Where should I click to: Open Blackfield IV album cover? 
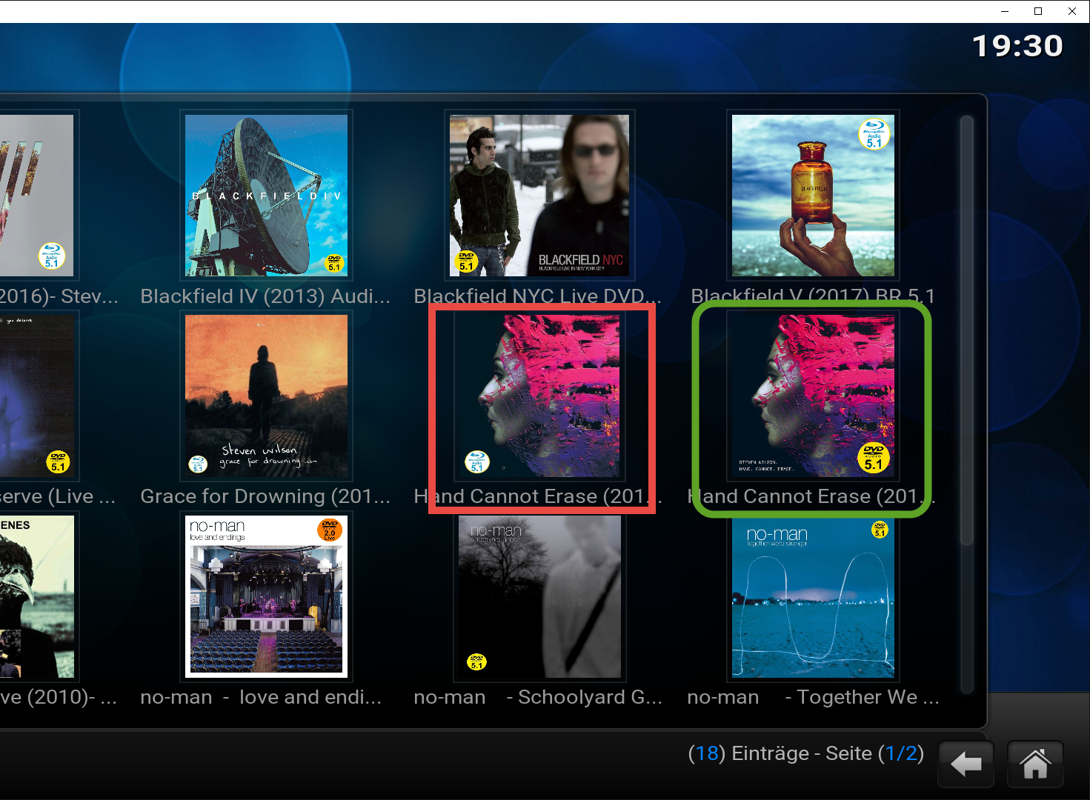point(266,196)
